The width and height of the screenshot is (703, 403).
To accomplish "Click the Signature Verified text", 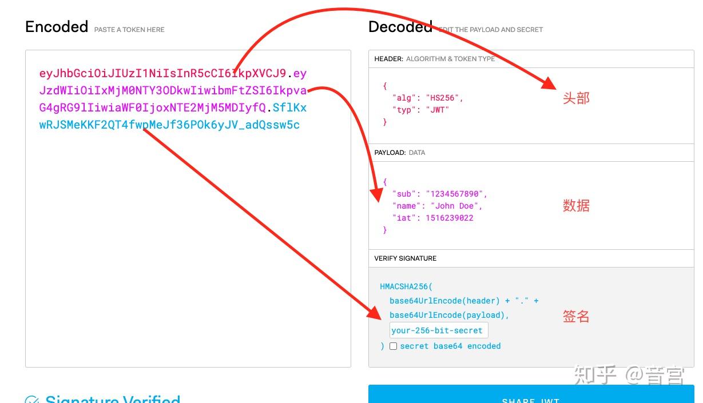I will point(113,400).
